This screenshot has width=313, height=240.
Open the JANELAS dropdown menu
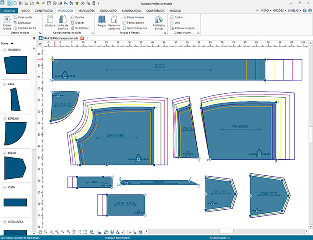pos(294,11)
